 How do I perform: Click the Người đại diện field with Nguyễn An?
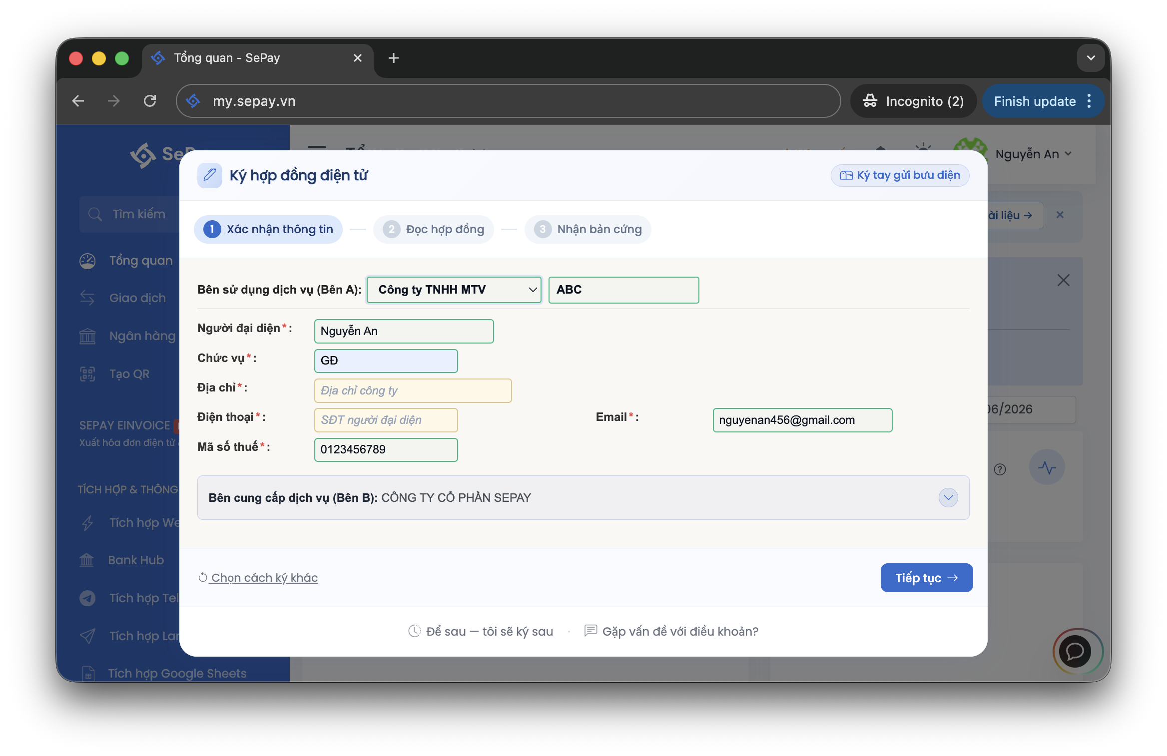pos(404,331)
